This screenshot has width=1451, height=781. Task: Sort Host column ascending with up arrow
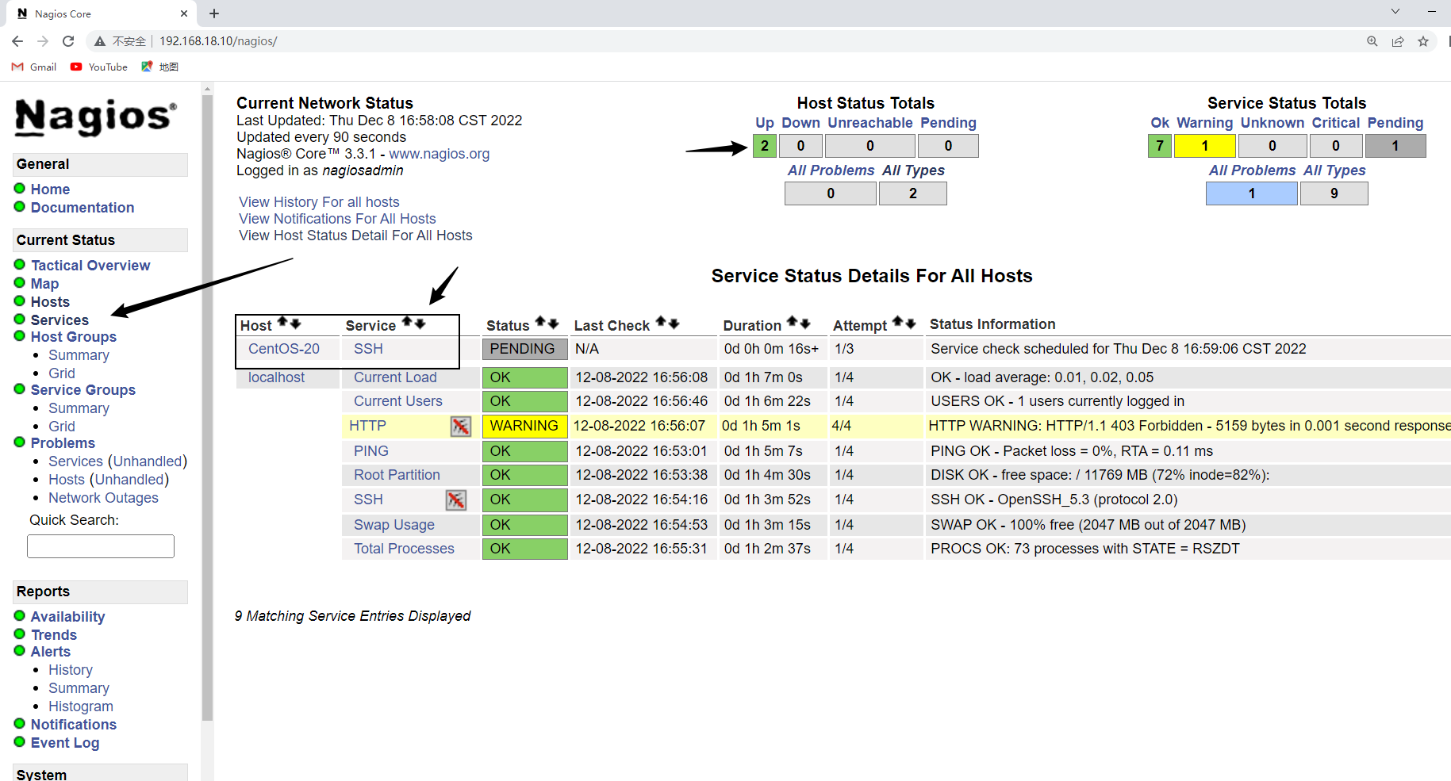point(282,323)
